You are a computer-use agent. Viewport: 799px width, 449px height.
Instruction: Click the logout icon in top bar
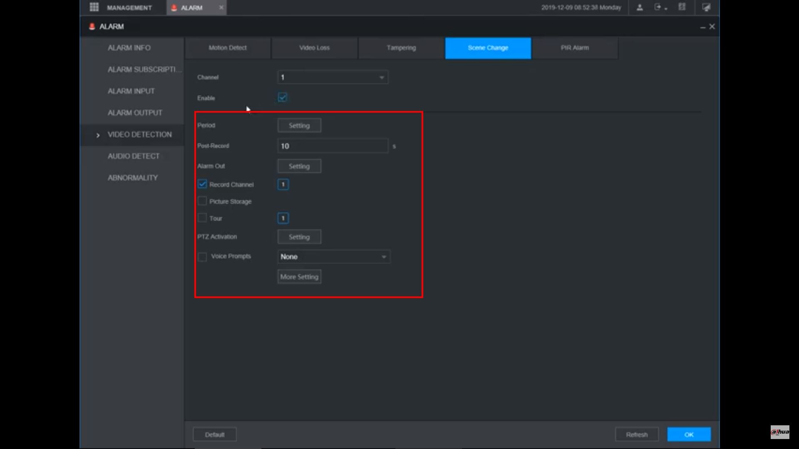(658, 7)
